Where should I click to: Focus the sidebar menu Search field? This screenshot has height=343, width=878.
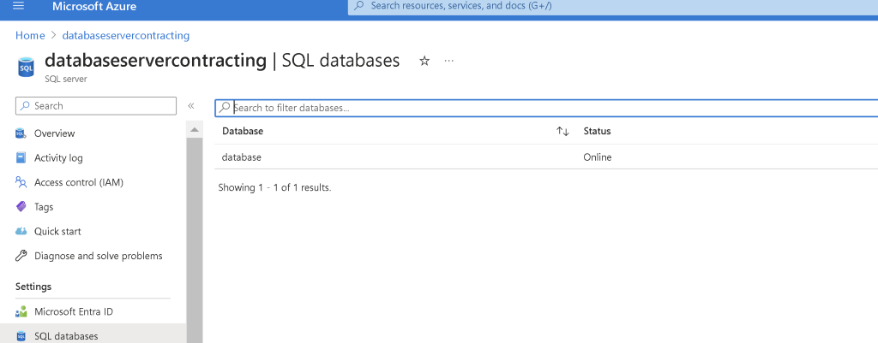96,105
